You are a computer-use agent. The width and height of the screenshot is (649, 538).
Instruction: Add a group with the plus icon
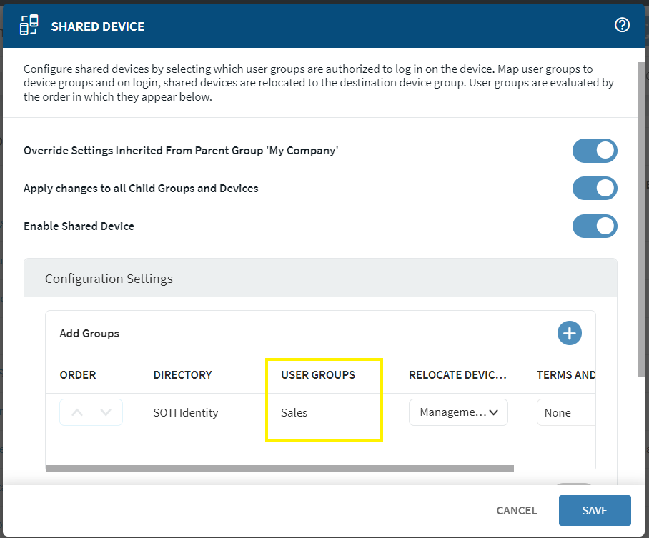[x=570, y=333]
